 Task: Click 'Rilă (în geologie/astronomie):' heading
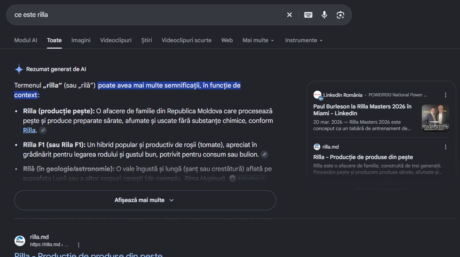[69, 169]
